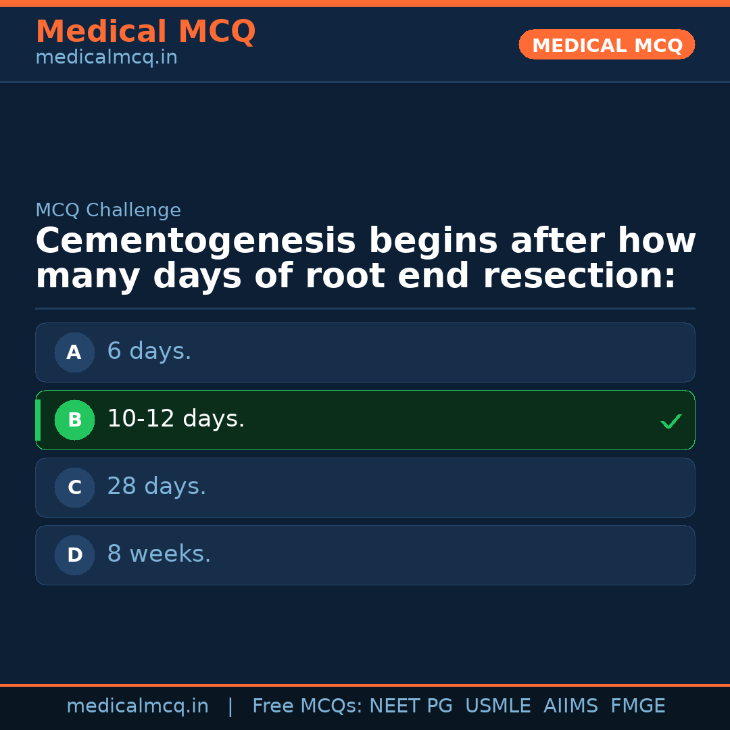
Task: Open medicalmcq.in link in the footer
Action: [137, 706]
